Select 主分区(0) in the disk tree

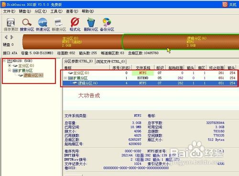[26, 66]
